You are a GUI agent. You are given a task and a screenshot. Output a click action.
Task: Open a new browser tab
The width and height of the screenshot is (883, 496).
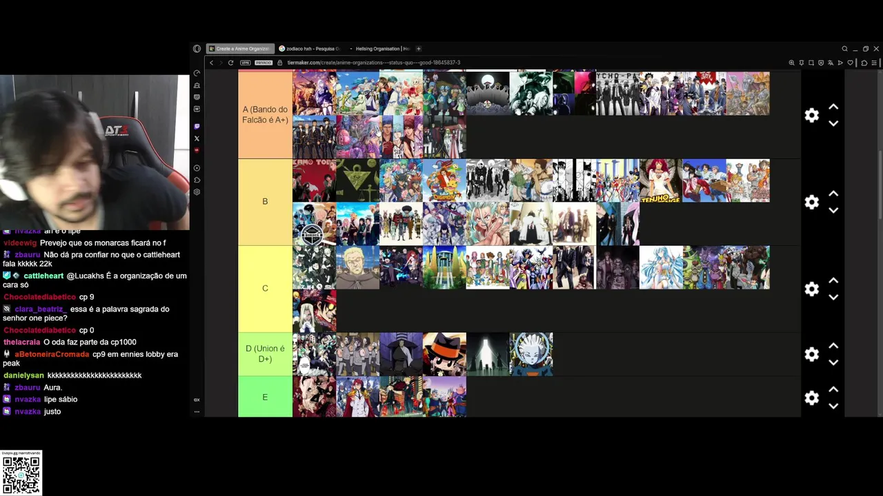click(x=419, y=49)
